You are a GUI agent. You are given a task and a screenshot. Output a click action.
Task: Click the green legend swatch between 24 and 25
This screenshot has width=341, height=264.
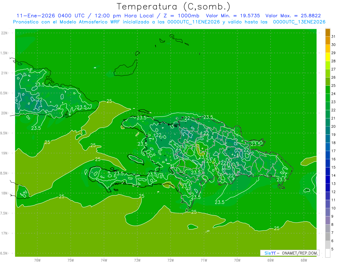tap(328, 90)
